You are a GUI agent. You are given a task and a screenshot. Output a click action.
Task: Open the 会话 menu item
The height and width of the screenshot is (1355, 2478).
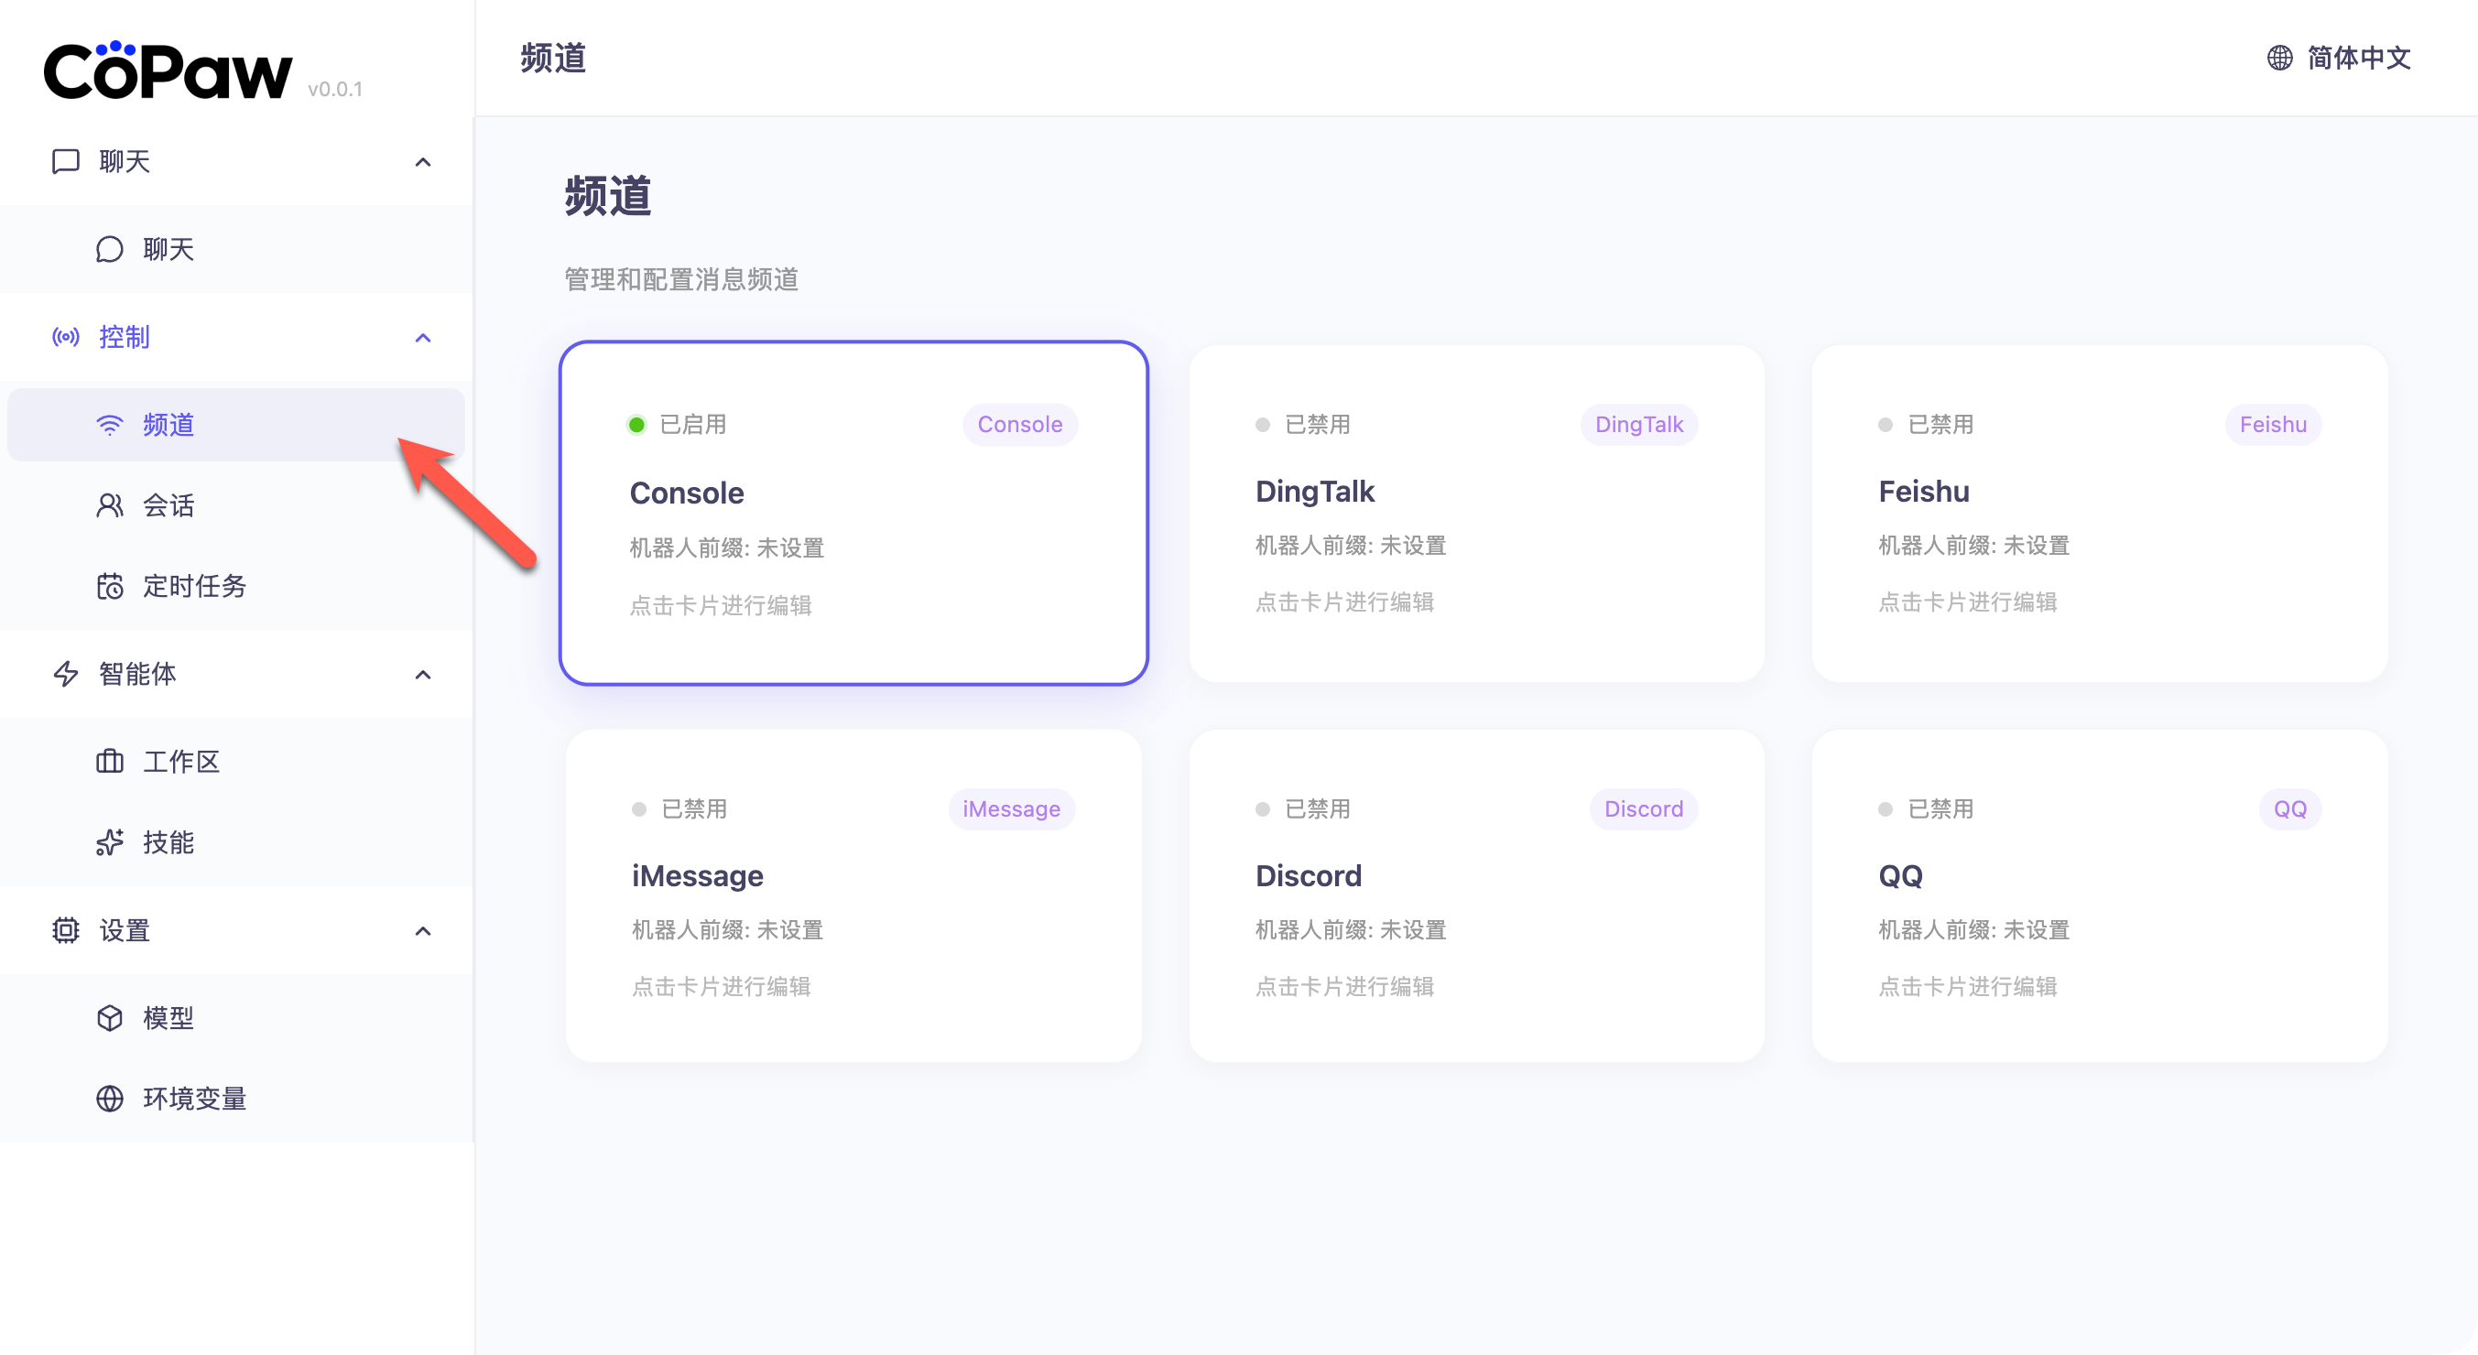click(168, 506)
